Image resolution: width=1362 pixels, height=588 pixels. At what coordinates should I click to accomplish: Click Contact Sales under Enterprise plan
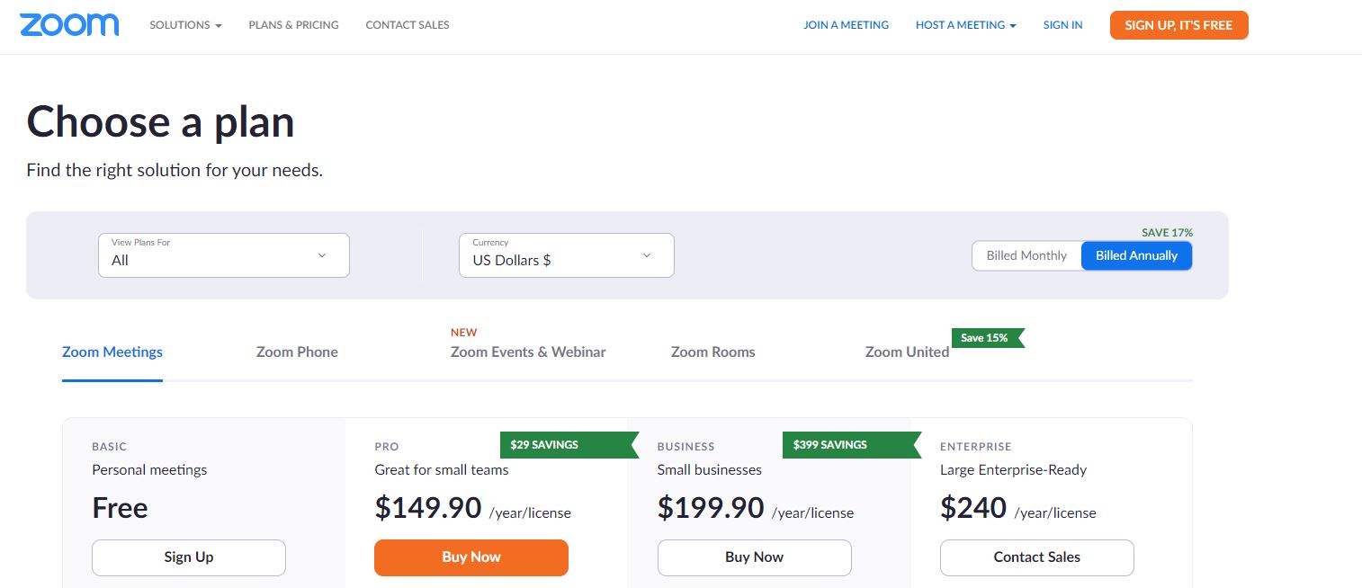click(x=1037, y=557)
